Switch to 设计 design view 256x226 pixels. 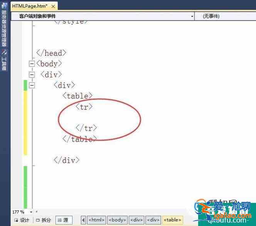coord(22,220)
